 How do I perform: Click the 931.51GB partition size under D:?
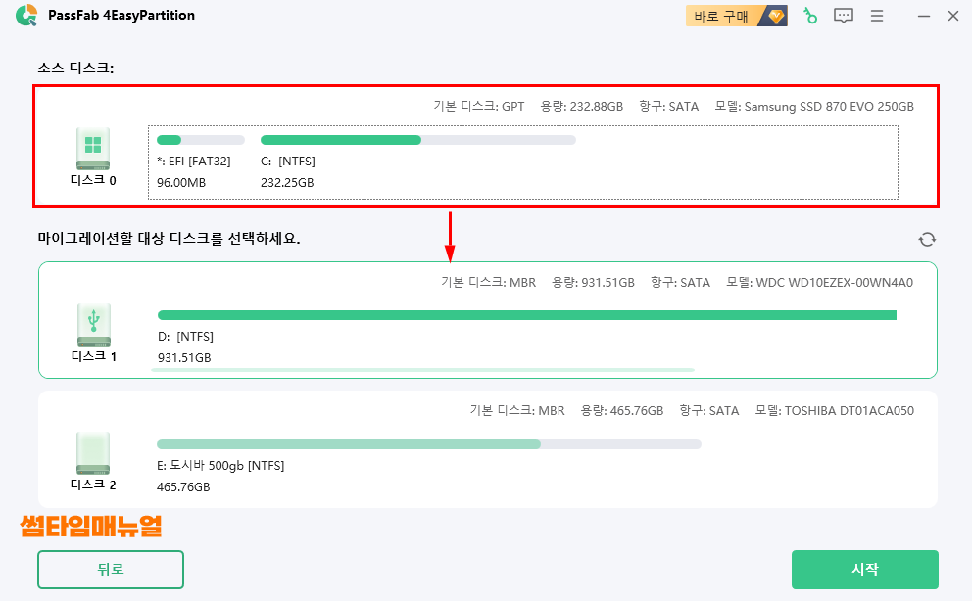pos(184,357)
